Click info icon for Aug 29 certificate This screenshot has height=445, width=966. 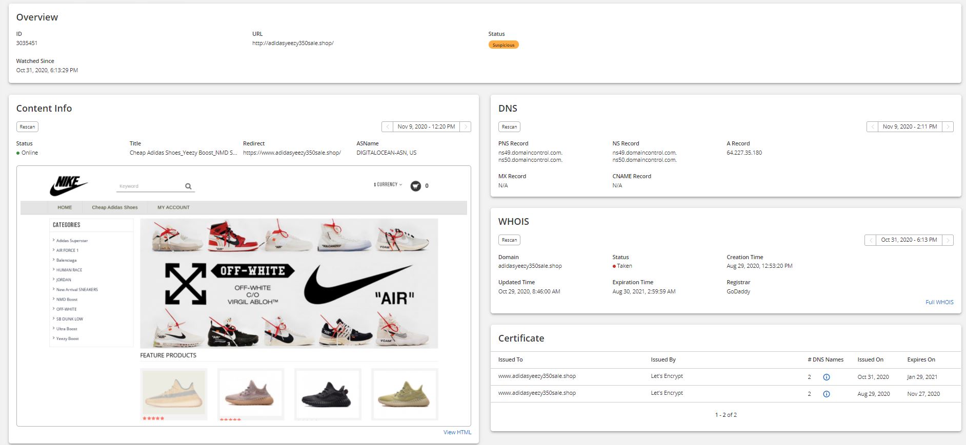pyautogui.click(x=826, y=394)
